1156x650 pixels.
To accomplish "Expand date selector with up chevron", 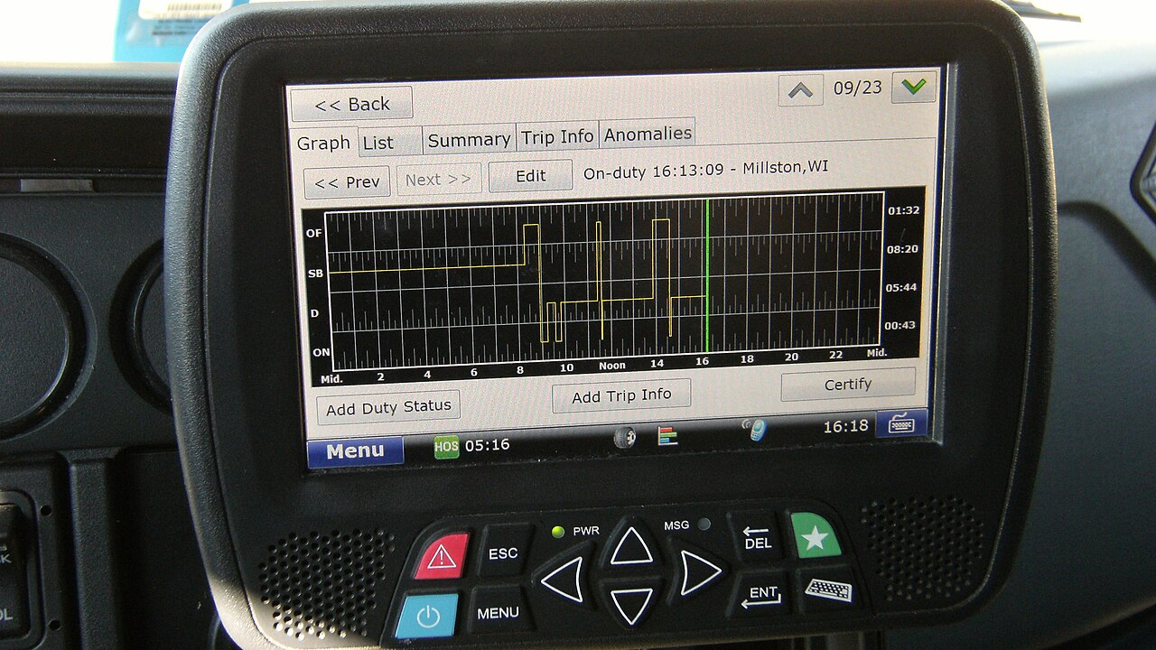I will 800,90.
